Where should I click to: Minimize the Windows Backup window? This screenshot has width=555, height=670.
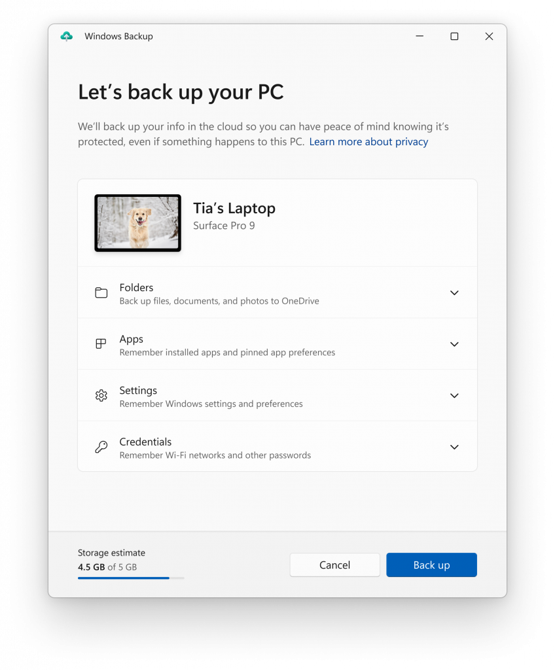pos(420,37)
